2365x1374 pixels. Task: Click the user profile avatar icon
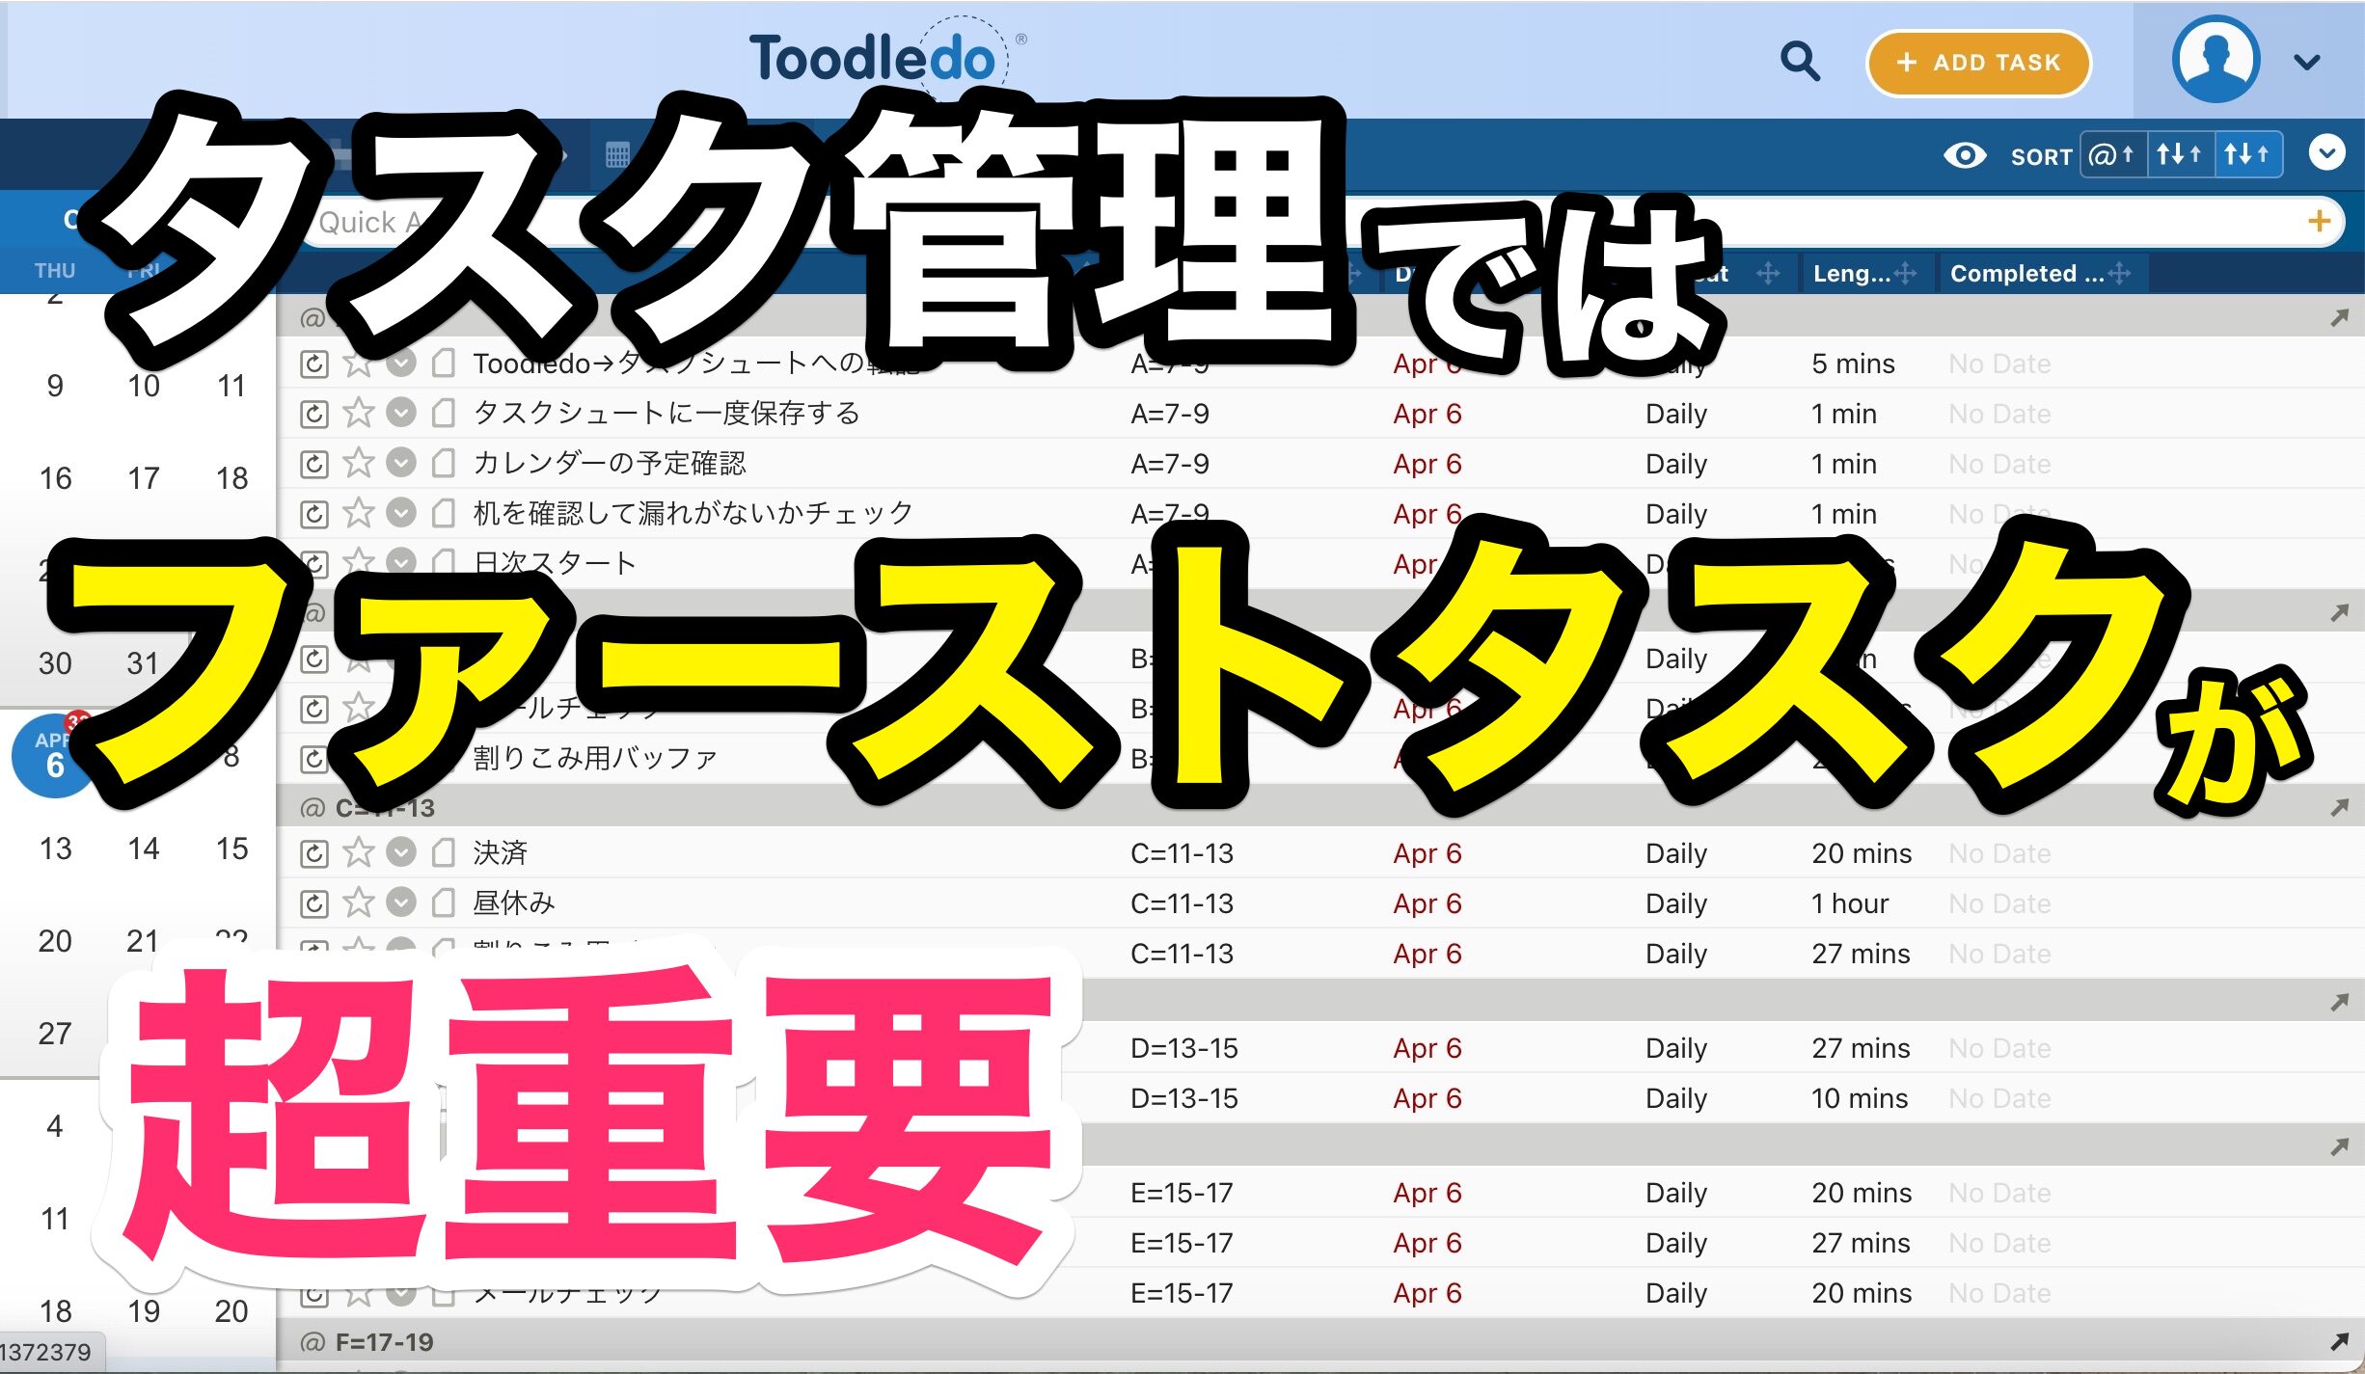[x=2215, y=60]
